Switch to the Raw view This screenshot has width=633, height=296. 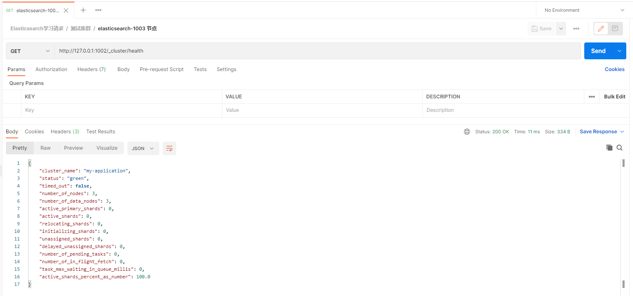[x=45, y=148]
